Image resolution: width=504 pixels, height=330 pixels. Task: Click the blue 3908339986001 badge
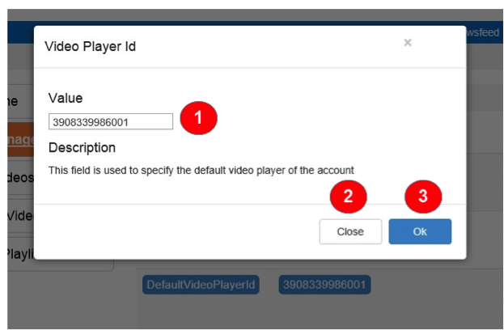(x=325, y=285)
